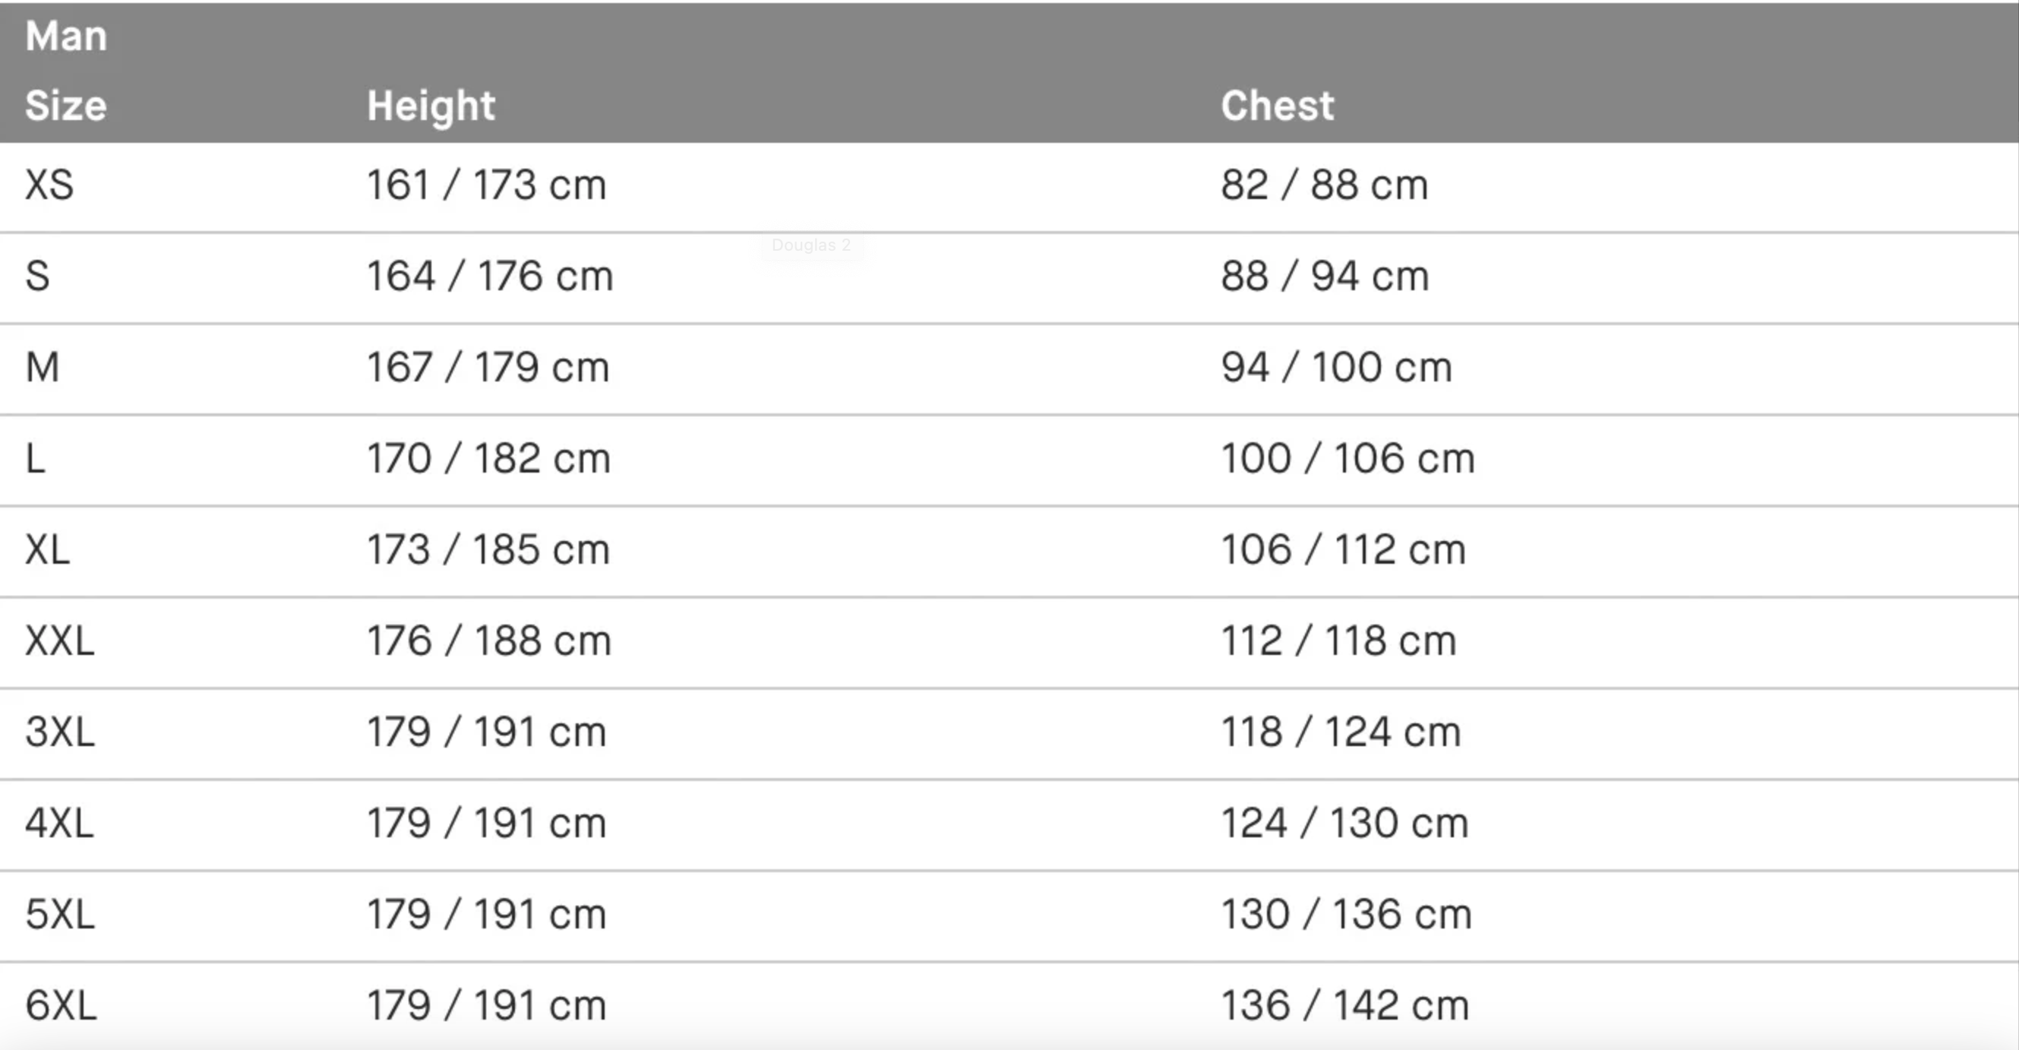2019x1050 pixels.
Task: Click the Chest column header
Action: click(x=1277, y=106)
